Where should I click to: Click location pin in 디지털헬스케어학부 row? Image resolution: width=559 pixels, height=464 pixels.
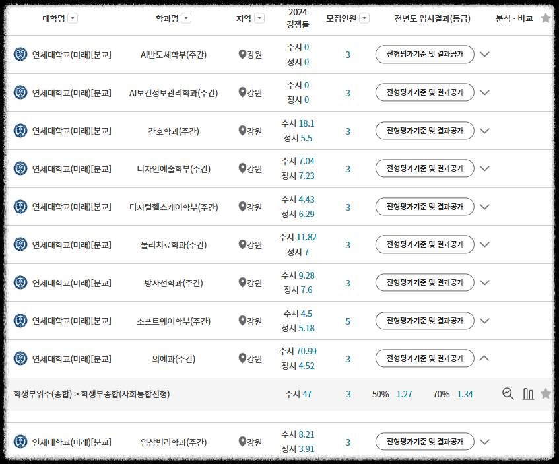coord(242,207)
